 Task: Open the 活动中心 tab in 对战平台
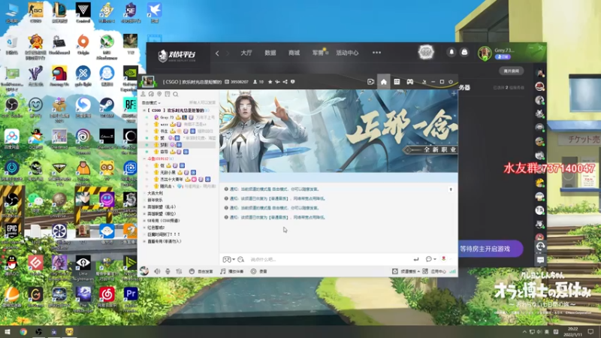pos(347,53)
